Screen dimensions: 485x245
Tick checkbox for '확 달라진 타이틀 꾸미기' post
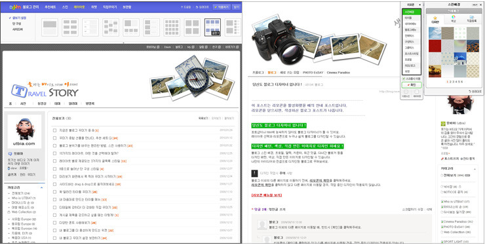tap(54, 192)
